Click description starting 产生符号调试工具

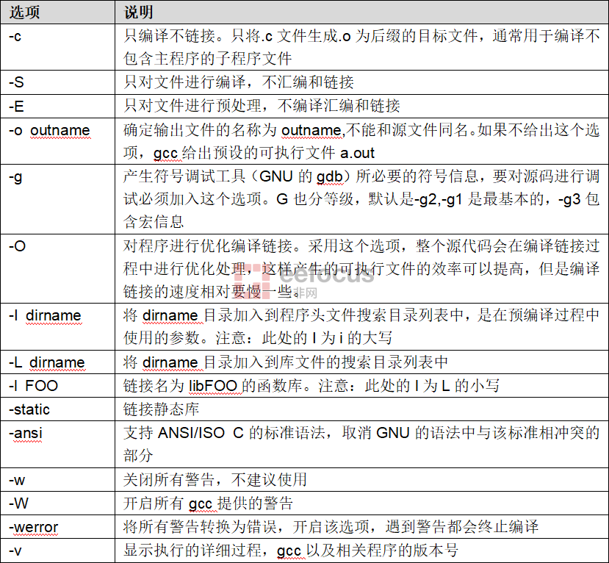click(x=361, y=199)
